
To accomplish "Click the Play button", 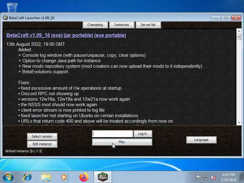I will (122, 142).
